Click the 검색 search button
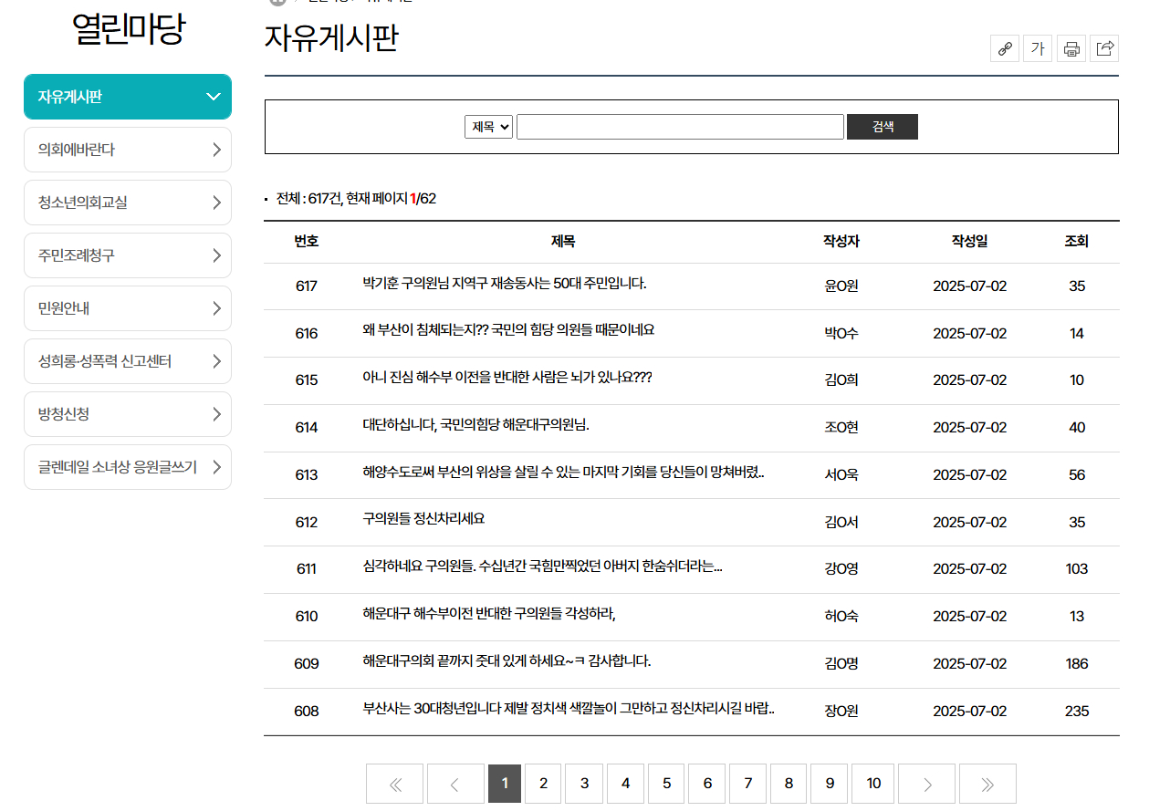The height and width of the screenshot is (811, 1170). pos(882,126)
